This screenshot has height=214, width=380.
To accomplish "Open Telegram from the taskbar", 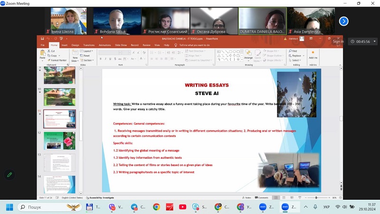I will [134, 207].
